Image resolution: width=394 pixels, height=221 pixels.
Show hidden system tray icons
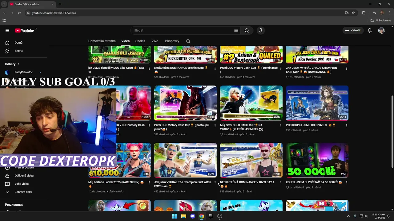coord(348,216)
